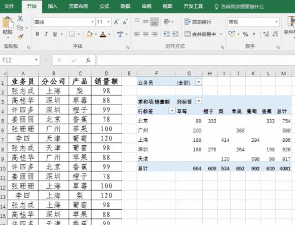Open the phonetic guide 文 icon
This screenshot has height=225, width=295.
(x=120, y=34)
